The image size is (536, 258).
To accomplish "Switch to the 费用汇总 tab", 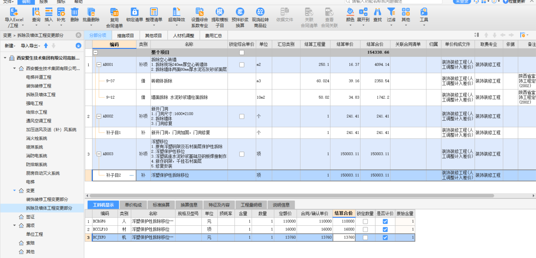I will point(214,35).
